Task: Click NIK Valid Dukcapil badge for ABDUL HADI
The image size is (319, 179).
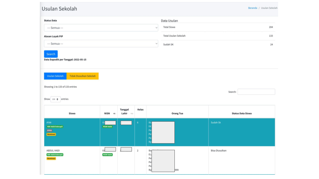Action: [x=55, y=155]
